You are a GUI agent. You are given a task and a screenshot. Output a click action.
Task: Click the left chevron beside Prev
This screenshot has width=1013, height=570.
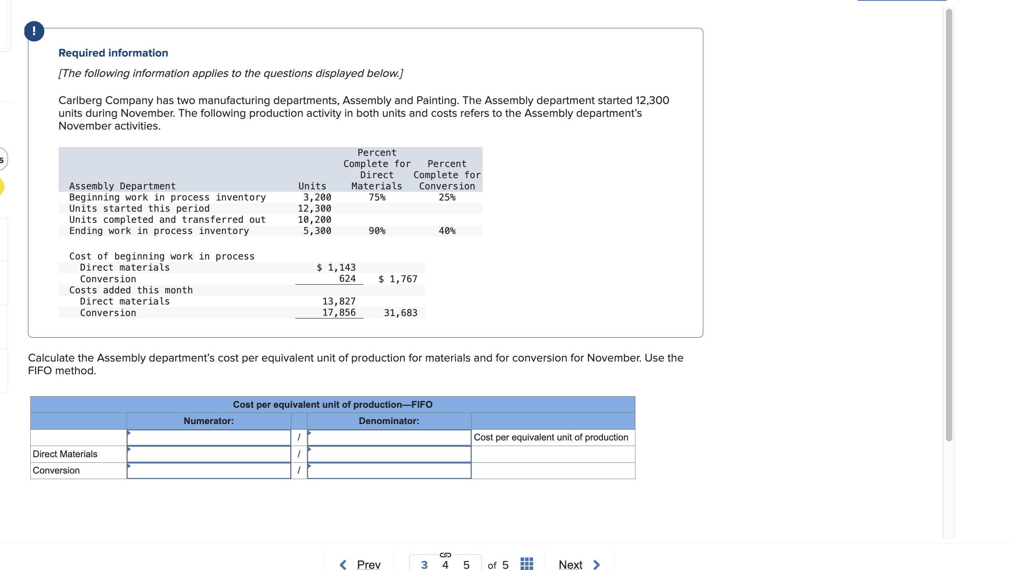tap(342, 564)
